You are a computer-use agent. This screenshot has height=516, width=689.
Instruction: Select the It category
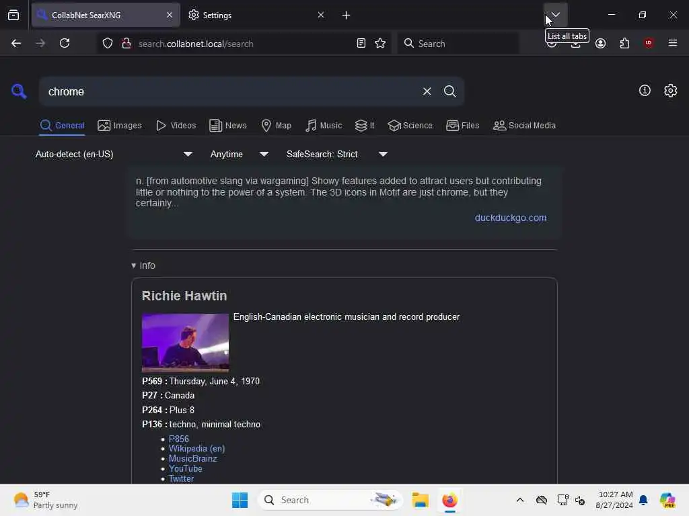(365, 126)
